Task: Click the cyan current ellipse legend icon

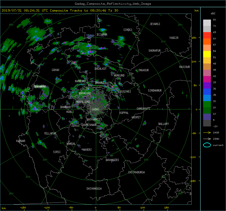Action: tap(207, 145)
